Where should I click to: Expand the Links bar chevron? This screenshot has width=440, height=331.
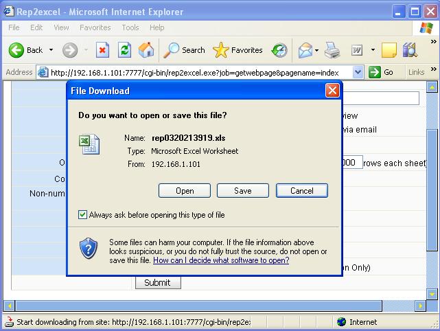coord(434,69)
